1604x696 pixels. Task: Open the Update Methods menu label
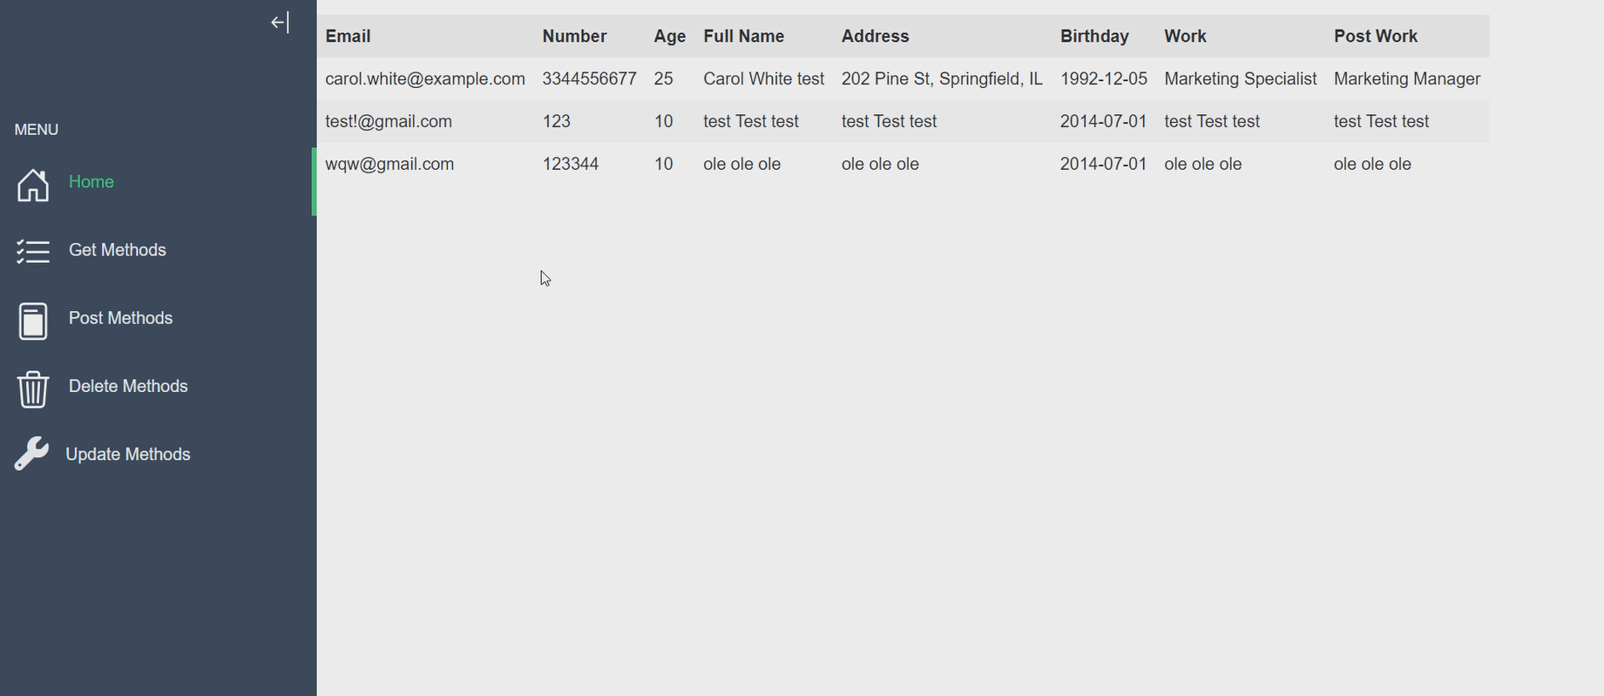(x=128, y=455)
